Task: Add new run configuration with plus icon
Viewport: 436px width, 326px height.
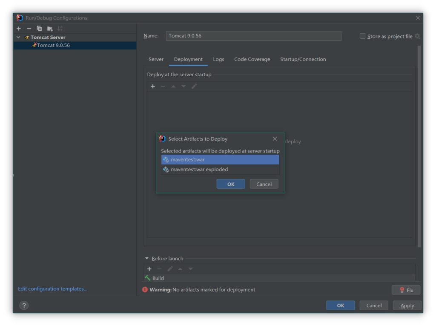Action: tap(19, 29)
